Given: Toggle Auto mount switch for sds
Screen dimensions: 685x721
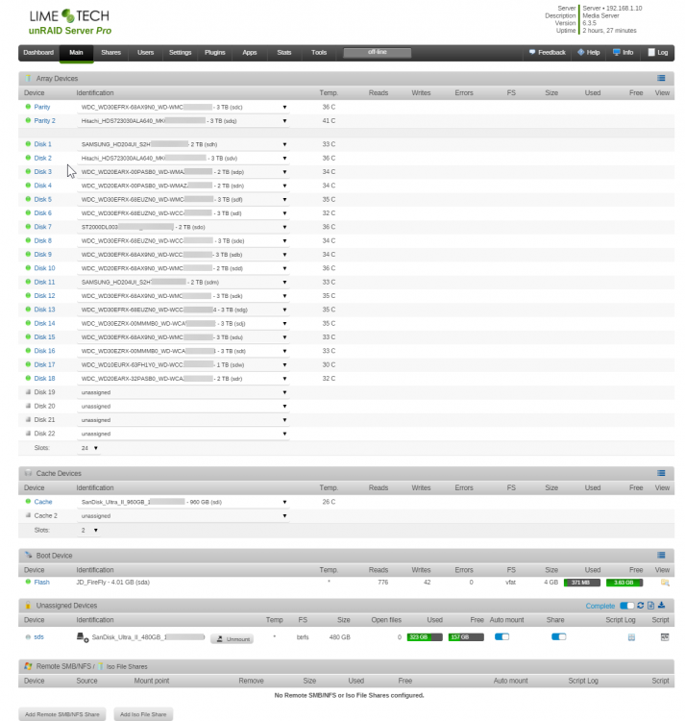Looking at the screenshot, I should (x=502, y=636).
